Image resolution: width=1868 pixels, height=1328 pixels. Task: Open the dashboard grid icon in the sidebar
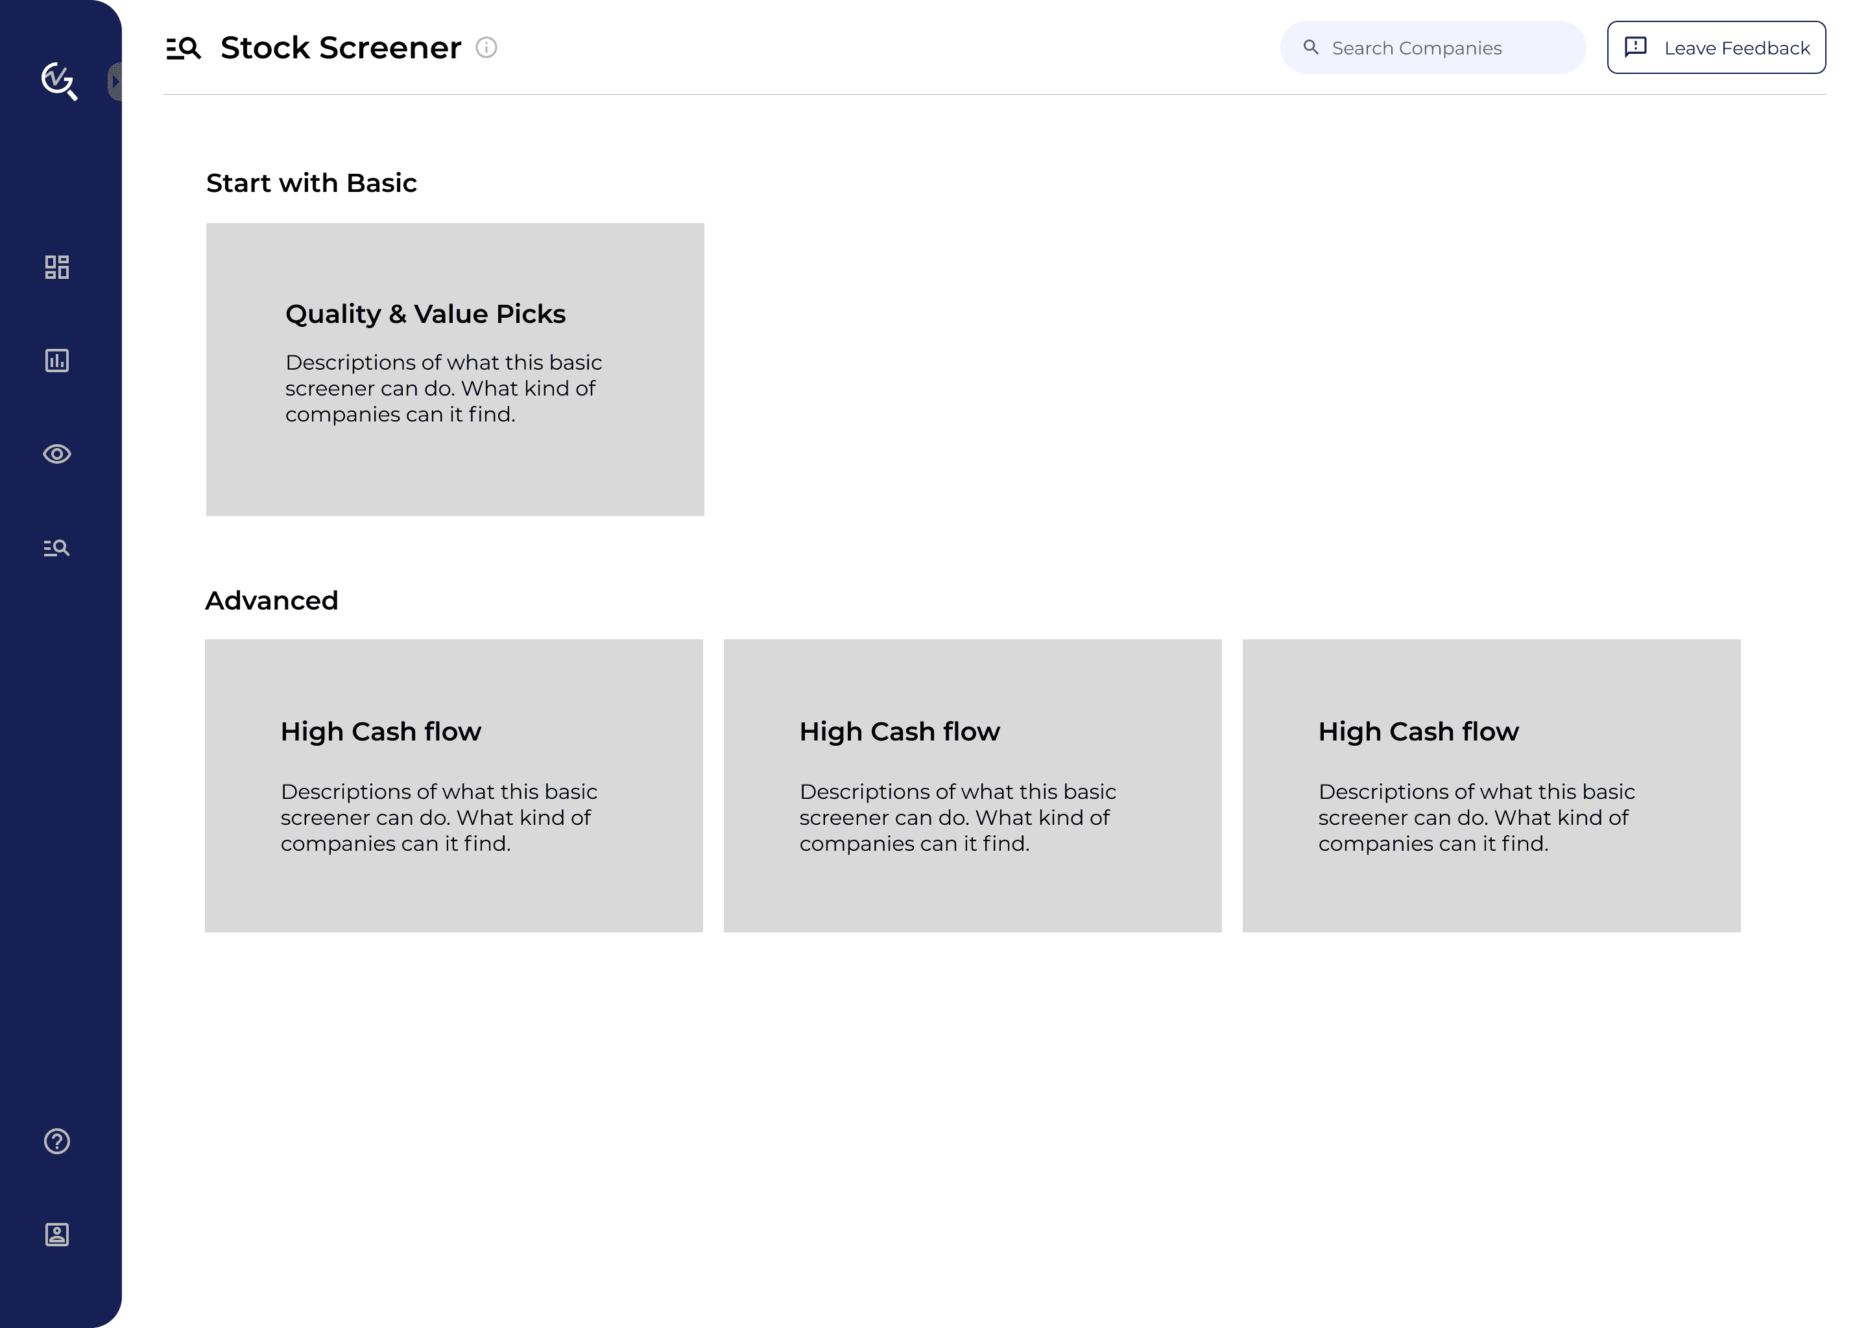[56, 267]
